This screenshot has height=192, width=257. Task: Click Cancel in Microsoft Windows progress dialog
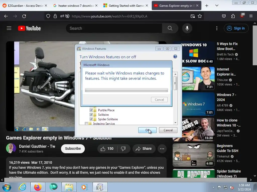(x=159, y=99)
